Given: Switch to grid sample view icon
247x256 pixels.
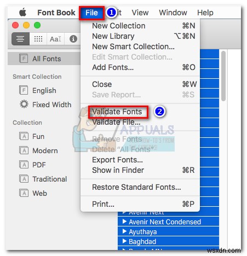Looking at the screenshot, I should click(38, 39).
